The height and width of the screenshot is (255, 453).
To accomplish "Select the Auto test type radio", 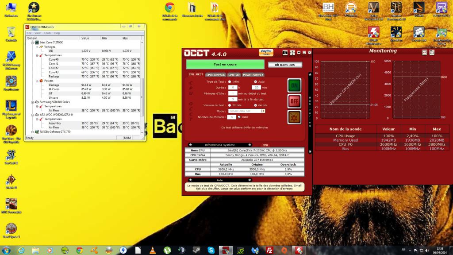I will click(255, 82).
